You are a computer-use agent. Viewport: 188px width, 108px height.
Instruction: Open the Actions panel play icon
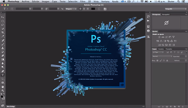pos(148,21)
